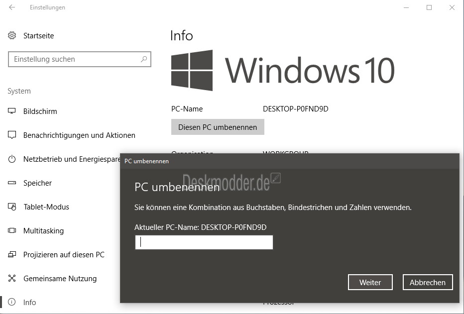
Task: Select the Info sidebar entry
Action: [x=29, y=302]
